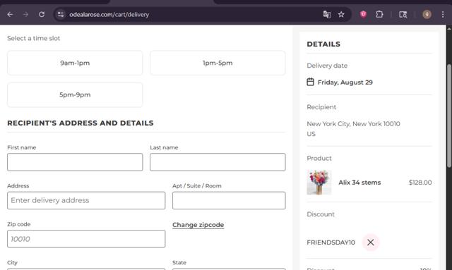Click the browser forward arrow

[x=25, y=14]
